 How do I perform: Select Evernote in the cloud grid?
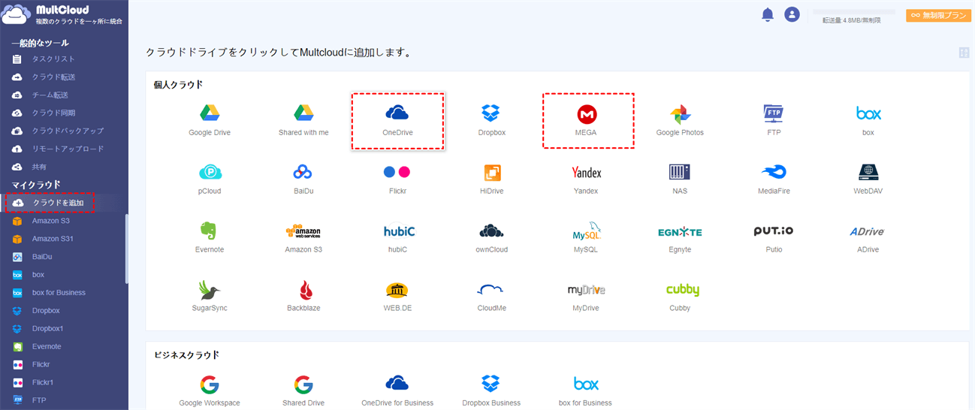(210, 237)
